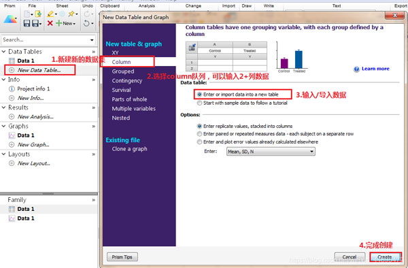The width and height of the screenshot is (408, 268).
Task: Click the Create button
Action: coord(385,257)
